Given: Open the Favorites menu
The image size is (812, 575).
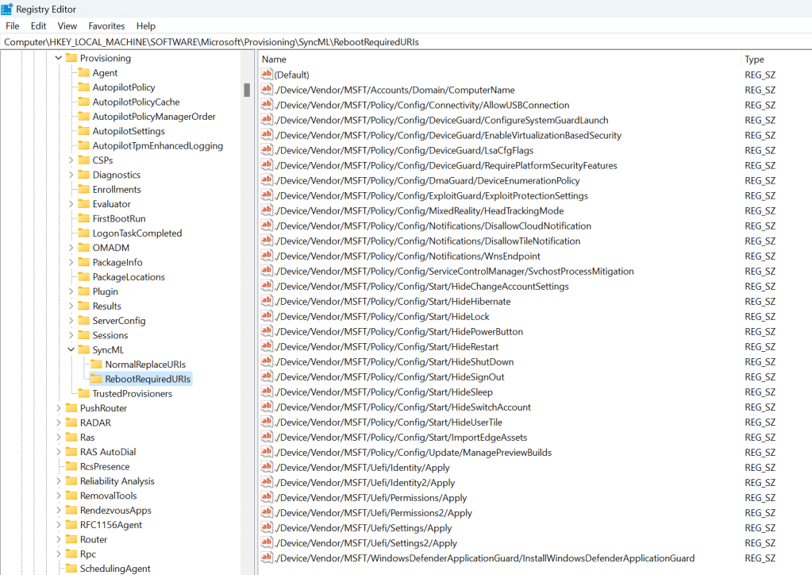Looking at the screenshot, I should pyautogui.click(x=106, y=25).
